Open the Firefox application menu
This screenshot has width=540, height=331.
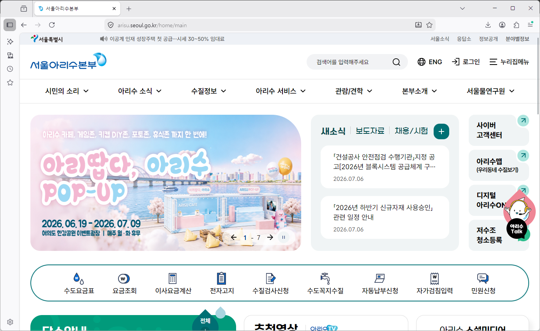pos(530,25)
